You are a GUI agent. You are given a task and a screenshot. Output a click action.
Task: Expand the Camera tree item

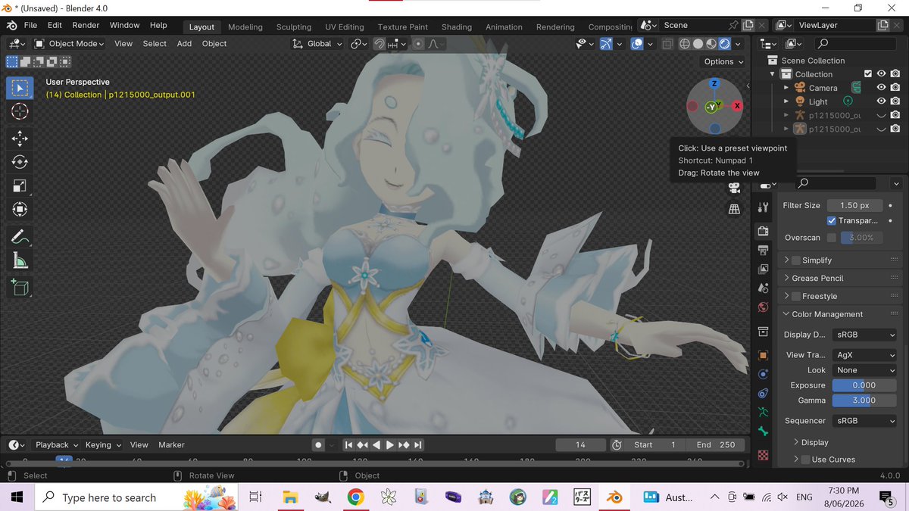coord(786,88)
